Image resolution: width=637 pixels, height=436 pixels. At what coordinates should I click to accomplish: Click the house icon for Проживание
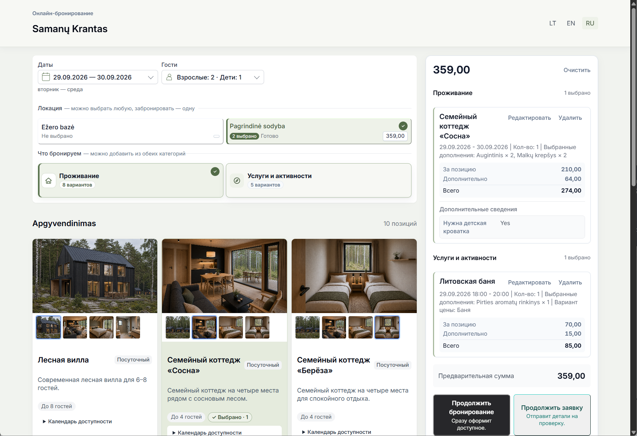[x=49, y=181]
